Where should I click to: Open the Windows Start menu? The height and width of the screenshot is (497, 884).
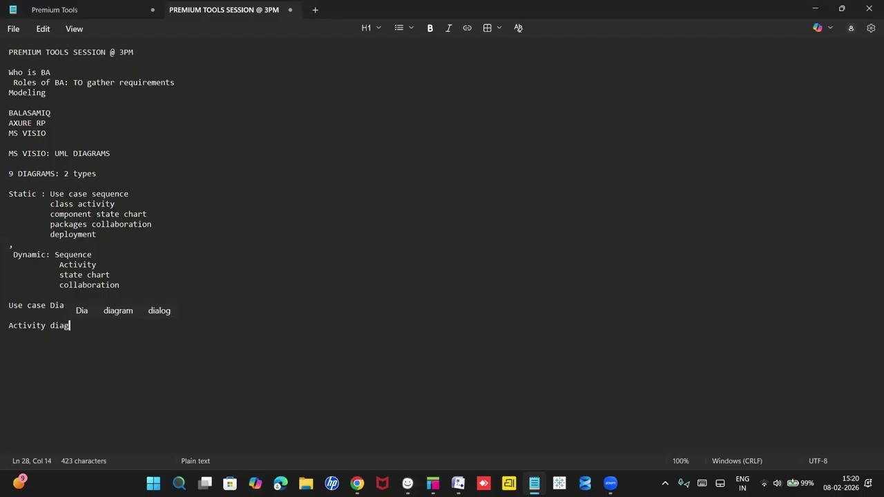coord(153,483)
